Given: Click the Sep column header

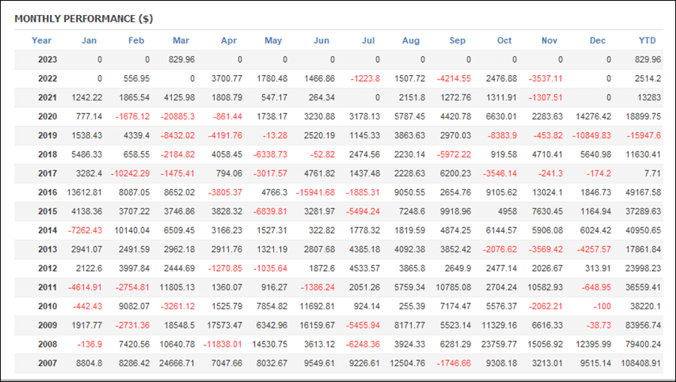Looking at the screenshot, I should point(457,41).
